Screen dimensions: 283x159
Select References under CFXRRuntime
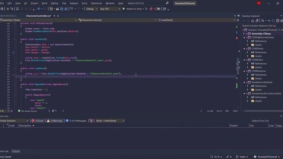[260, 75]
